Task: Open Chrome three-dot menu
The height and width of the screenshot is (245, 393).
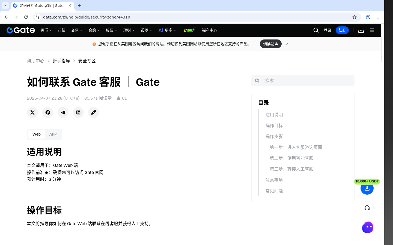Action: tap(378, 17)
